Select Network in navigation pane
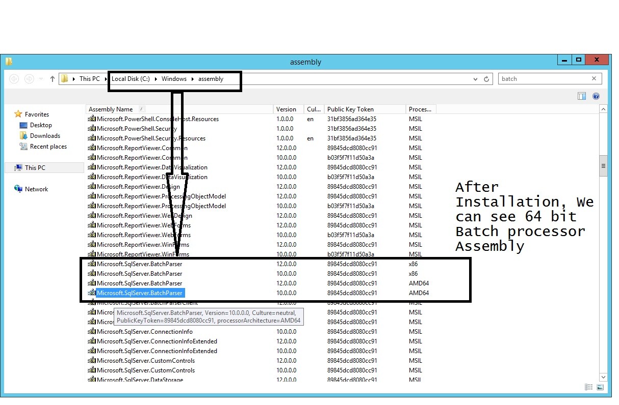 (36, 189)
